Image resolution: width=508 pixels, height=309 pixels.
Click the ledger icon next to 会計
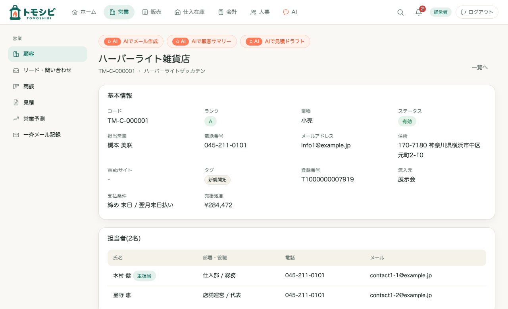pyautogui.click(x=221, y=12)
